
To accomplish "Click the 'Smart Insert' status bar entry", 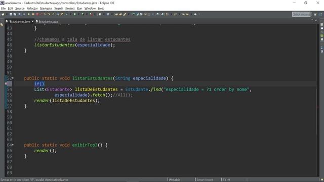I will (205, 180).
